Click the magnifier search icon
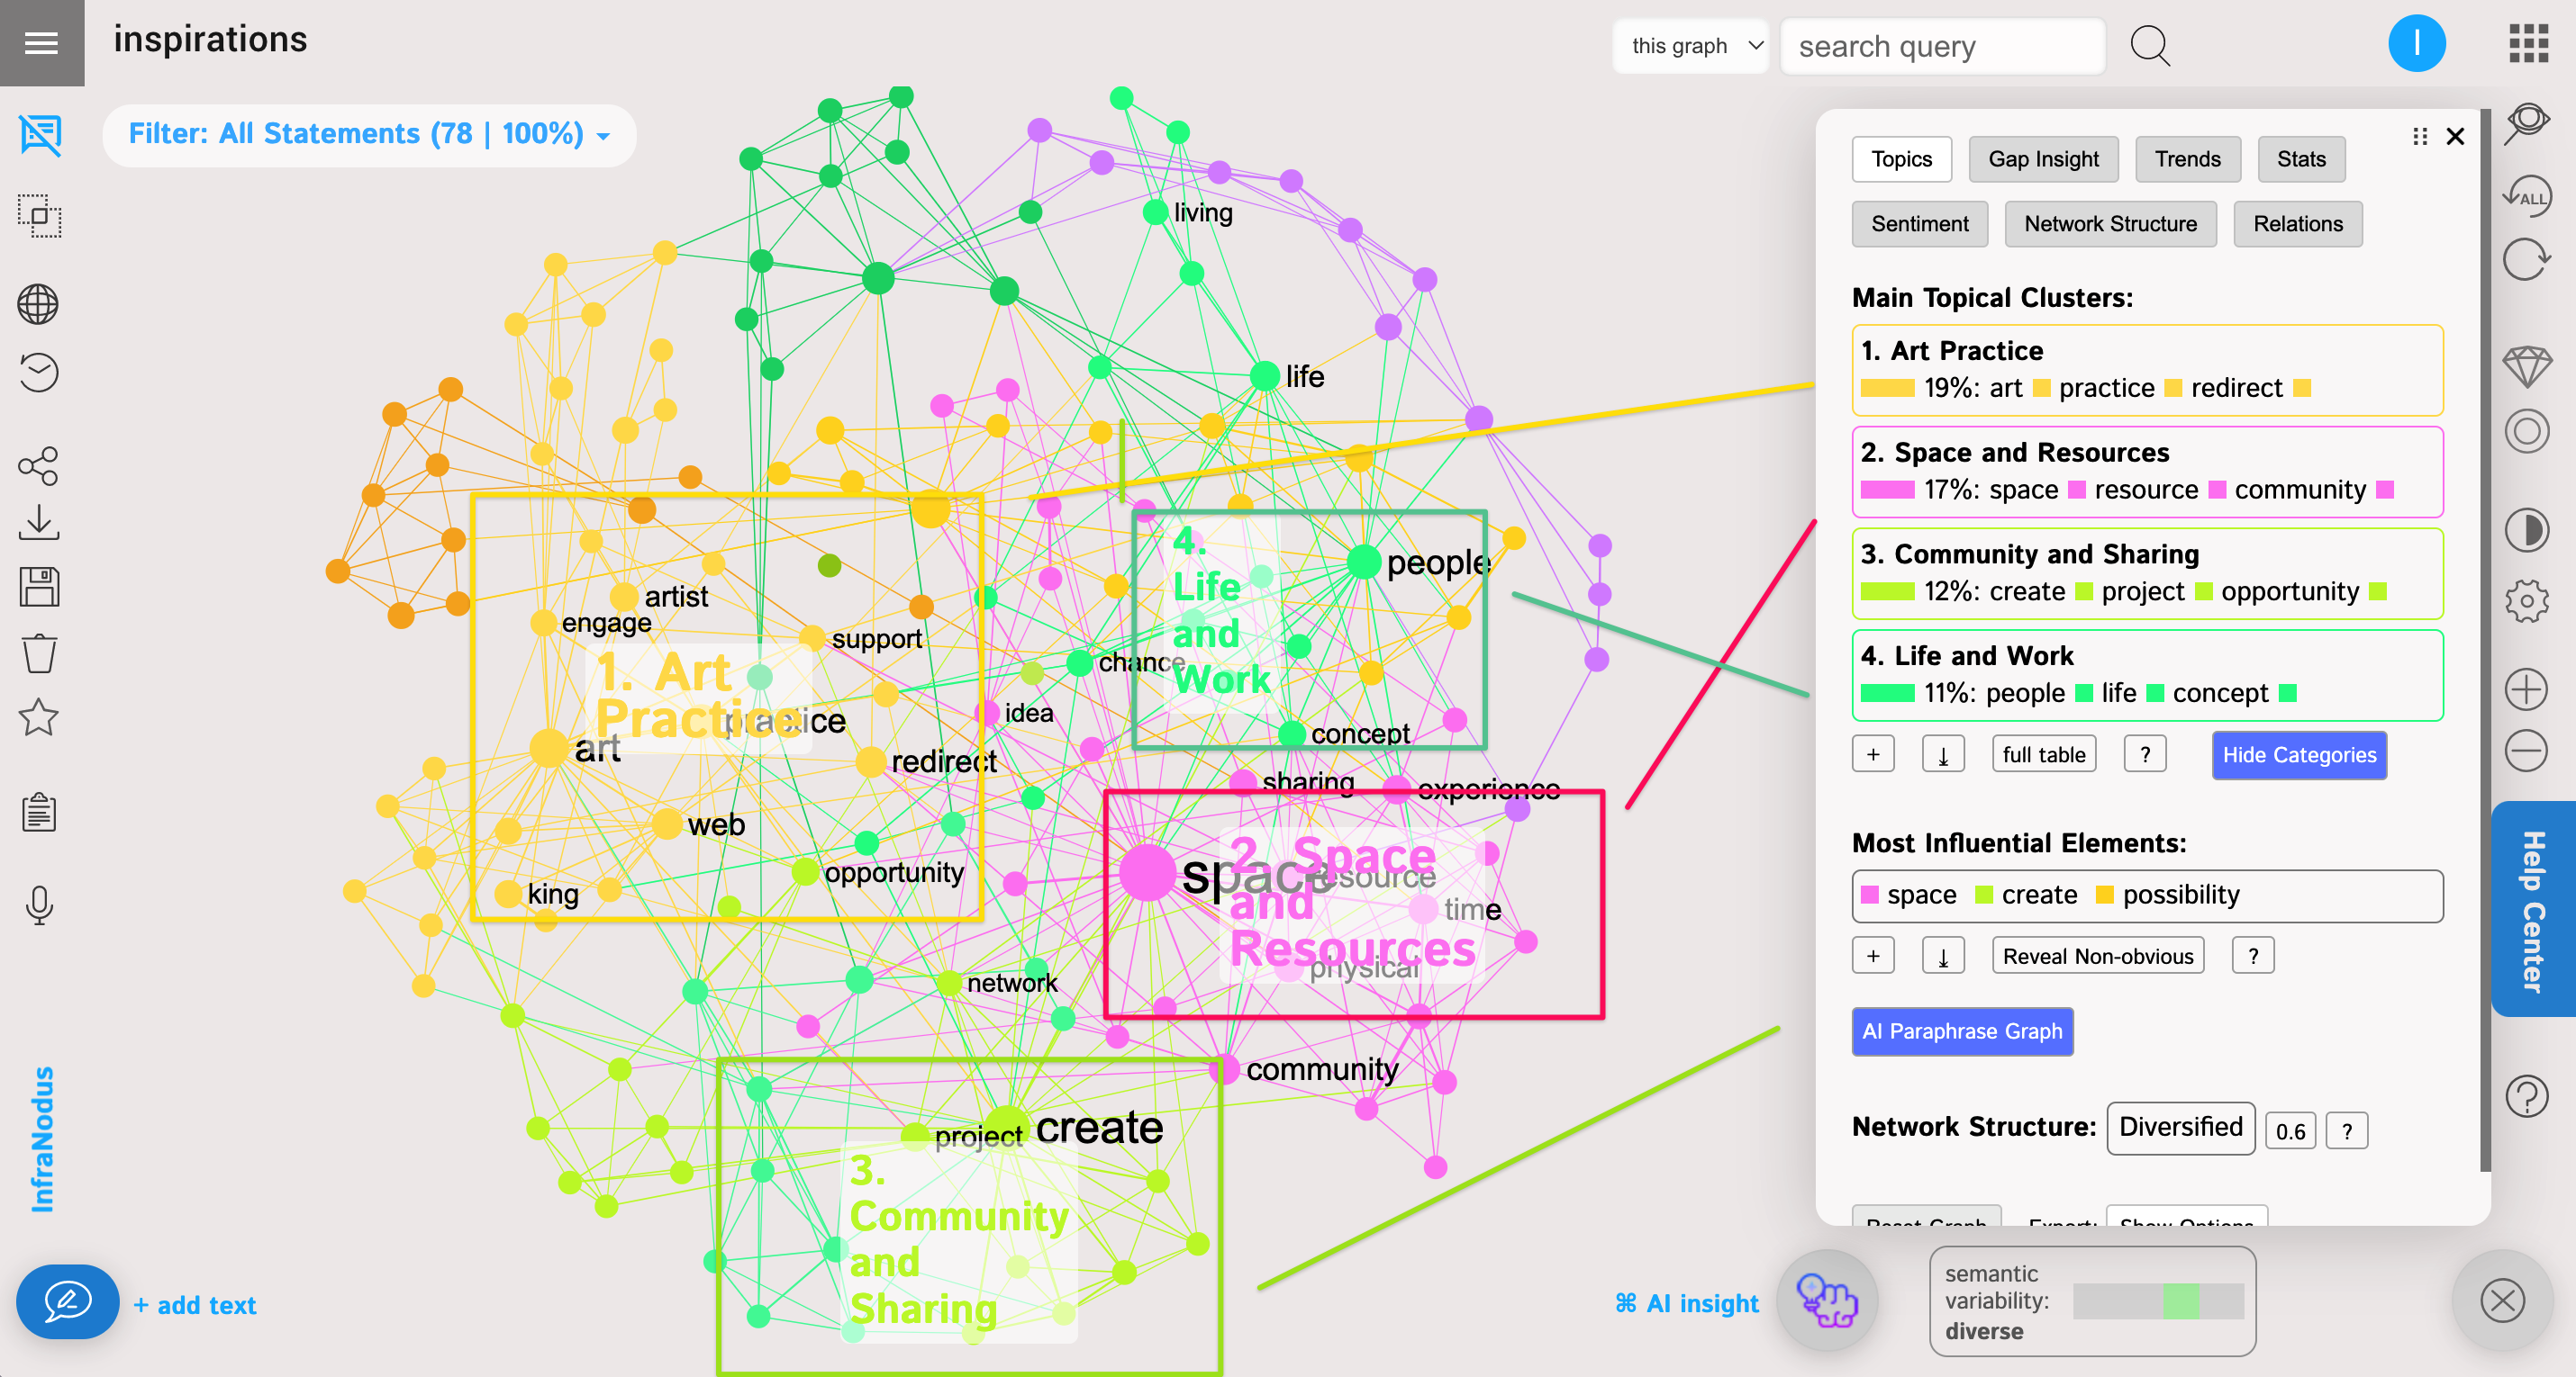The image size is (2576, 1377). click(x=2150, y=46)
